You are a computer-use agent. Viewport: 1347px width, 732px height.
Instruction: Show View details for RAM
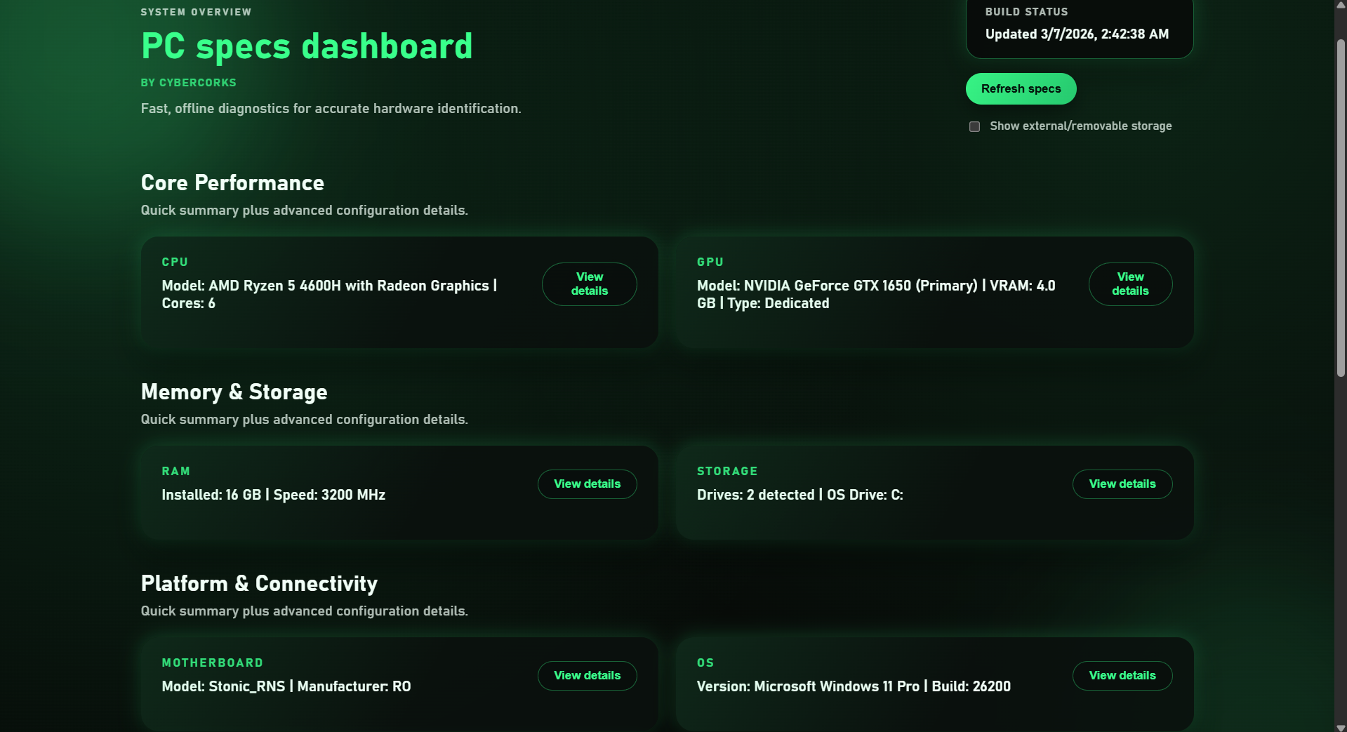(x=587, y=484)
